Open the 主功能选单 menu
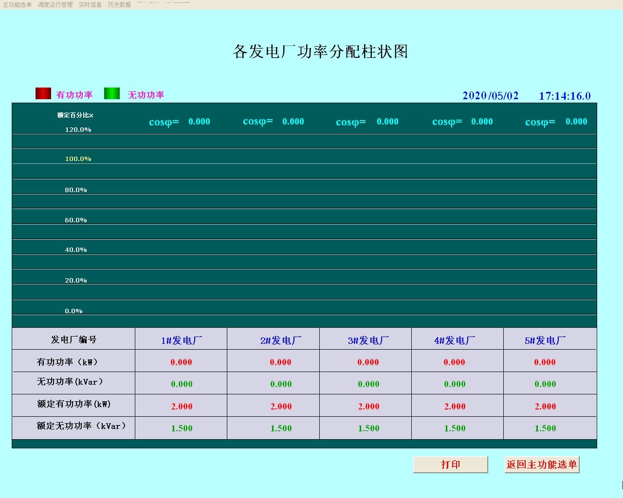623x498 pixels. click(17, 4)
